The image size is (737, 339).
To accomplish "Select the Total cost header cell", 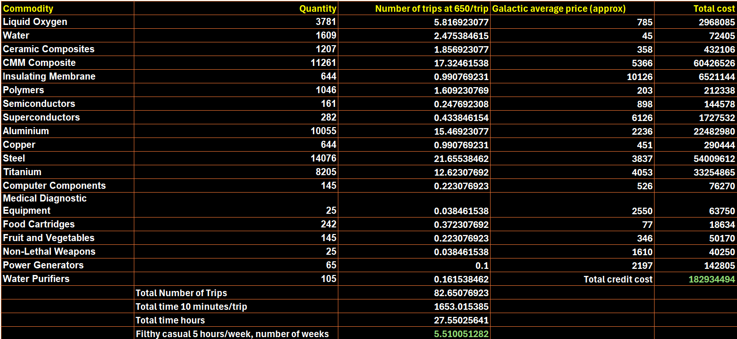I will (x=696, y=8).
